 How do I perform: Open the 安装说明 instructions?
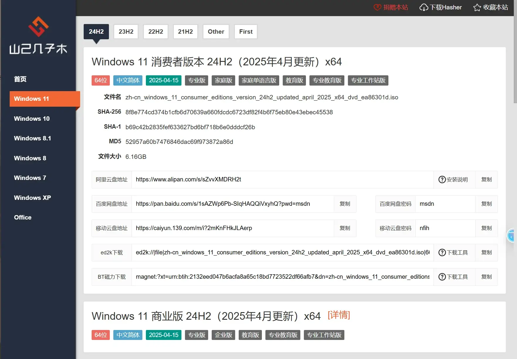click(454, 180)
